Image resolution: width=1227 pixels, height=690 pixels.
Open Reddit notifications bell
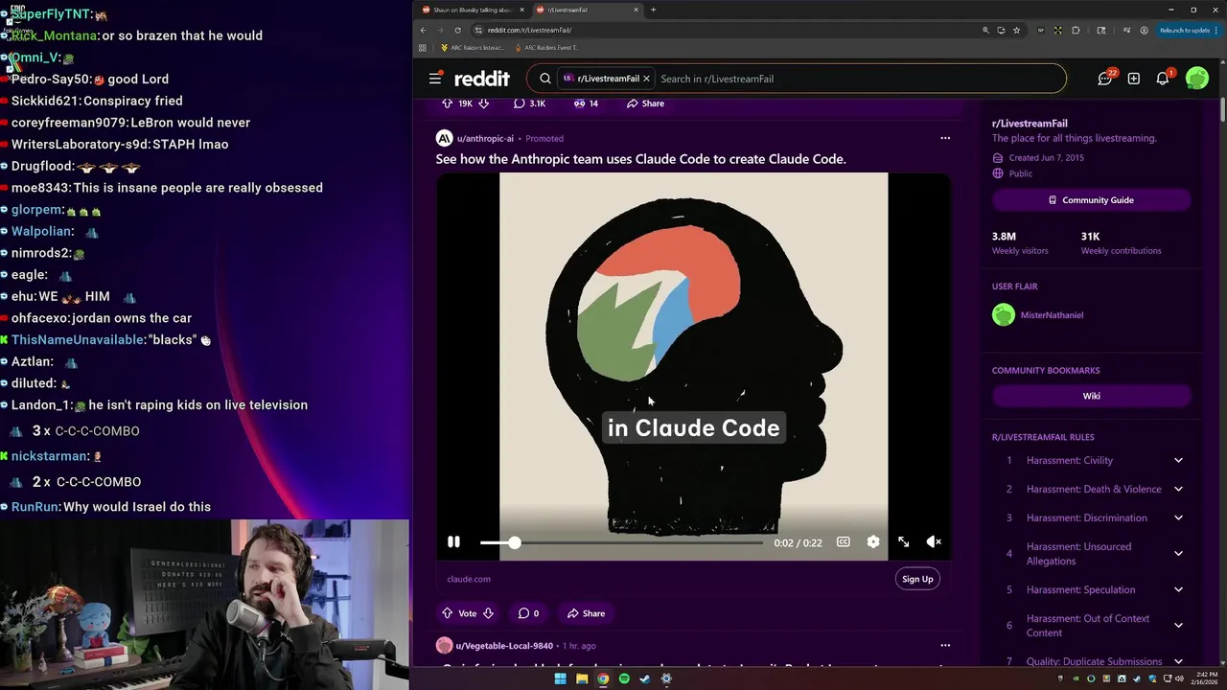tap(1163, 79)
